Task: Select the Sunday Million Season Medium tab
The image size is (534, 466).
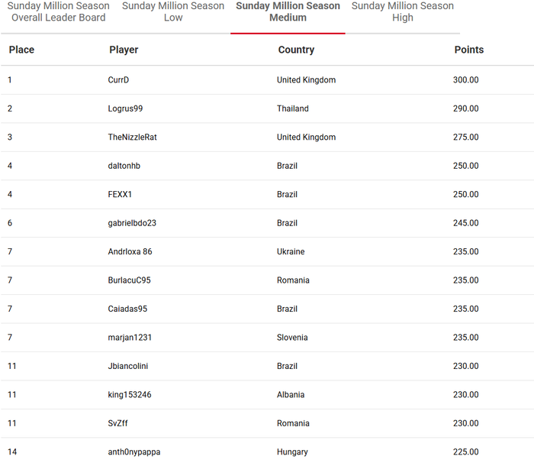Action: click(288, 11)
